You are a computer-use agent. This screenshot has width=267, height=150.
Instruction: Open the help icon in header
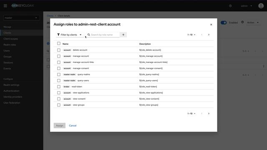click(230, 6)
